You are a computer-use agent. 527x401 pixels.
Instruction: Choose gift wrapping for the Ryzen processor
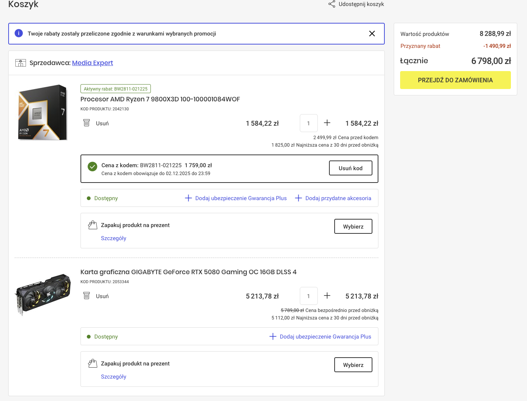(x=353, y=227)
